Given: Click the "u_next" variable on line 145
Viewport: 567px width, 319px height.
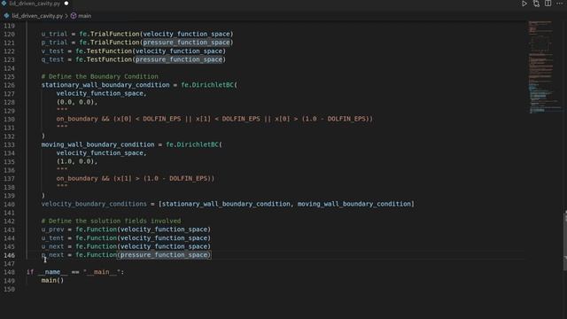Looking at the screenshot, I should (x=52, y=246).
